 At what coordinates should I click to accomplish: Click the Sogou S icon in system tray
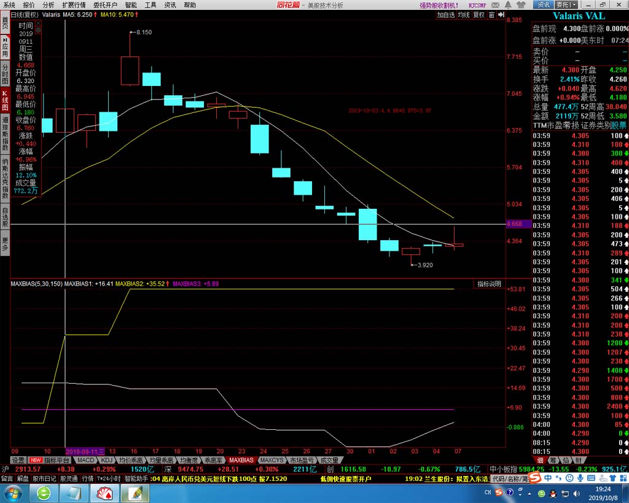(x=499, y=493)
